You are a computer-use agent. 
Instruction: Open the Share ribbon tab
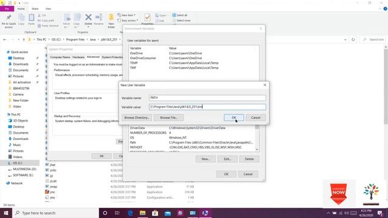click(x=35, y=8)
